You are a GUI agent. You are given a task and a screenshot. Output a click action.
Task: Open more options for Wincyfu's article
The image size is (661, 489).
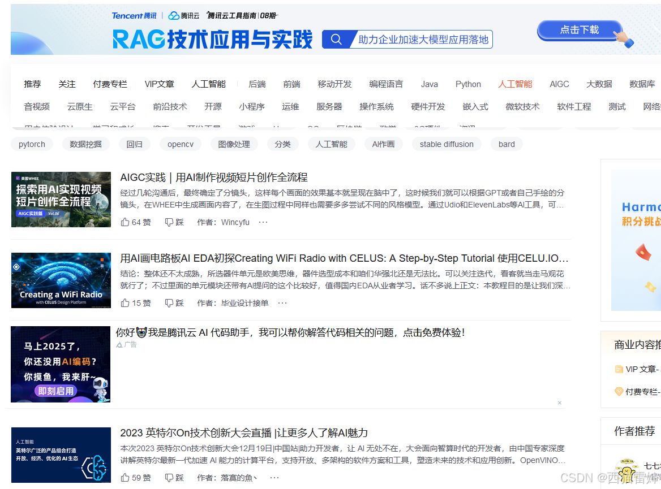point(263,222)
